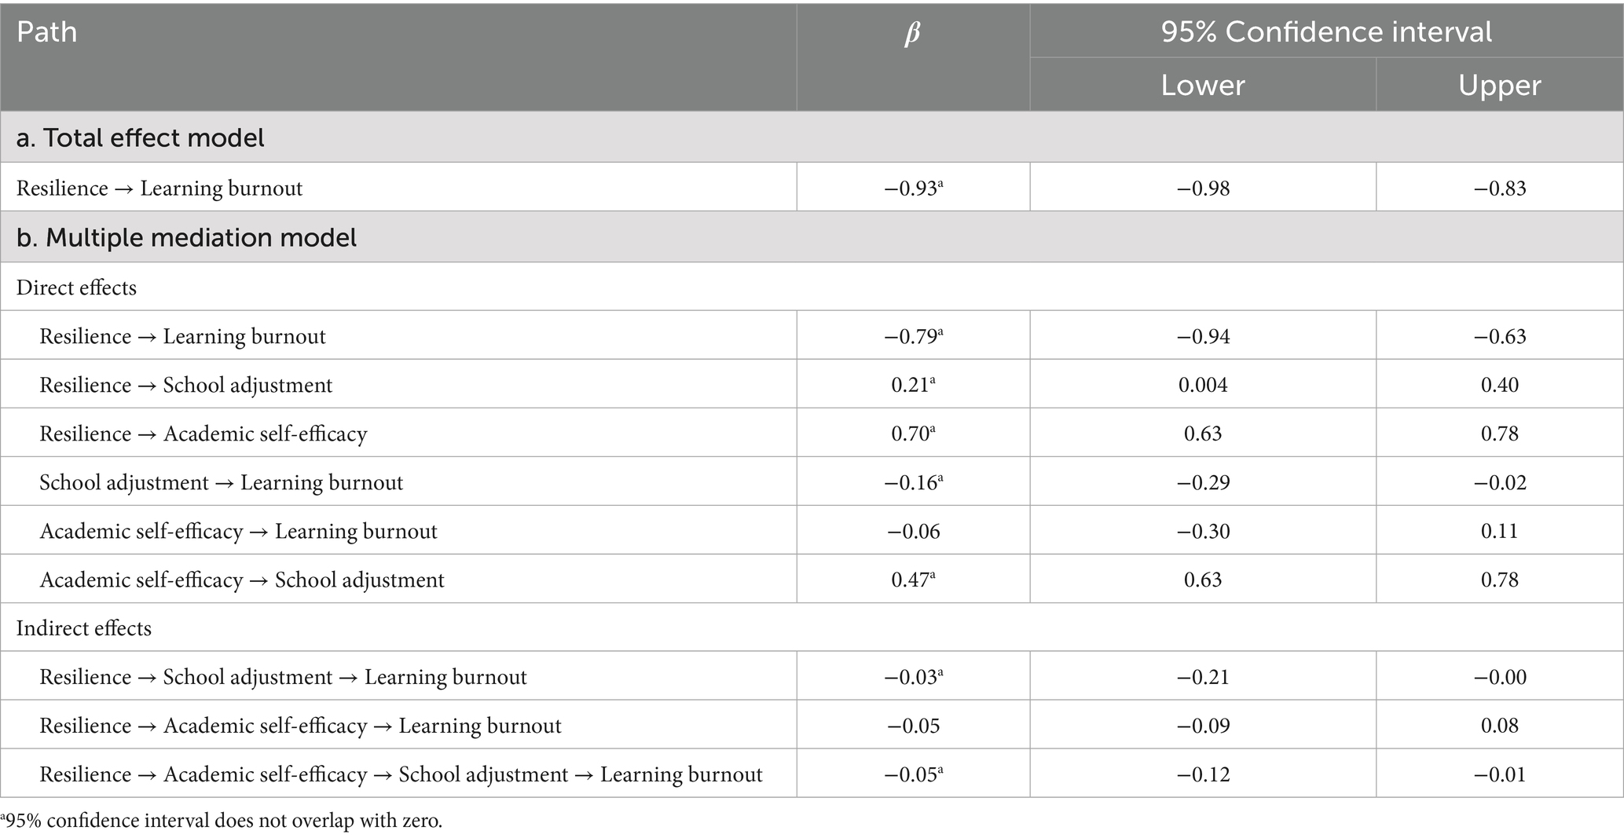Select the −0.79 beta value cell

[x=912, y=336]
